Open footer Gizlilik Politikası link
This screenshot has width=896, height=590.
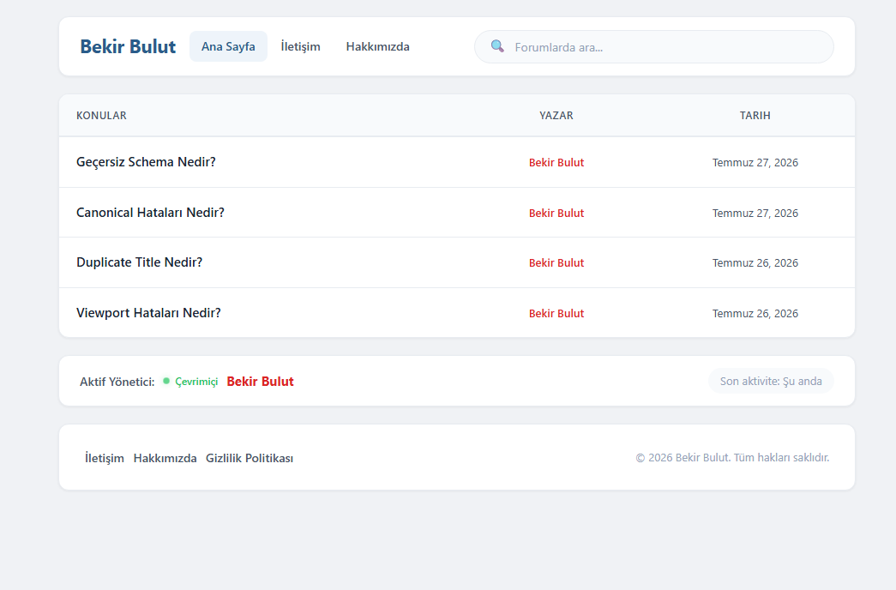(250, 458)
